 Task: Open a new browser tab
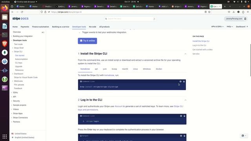tap(225, 6)
